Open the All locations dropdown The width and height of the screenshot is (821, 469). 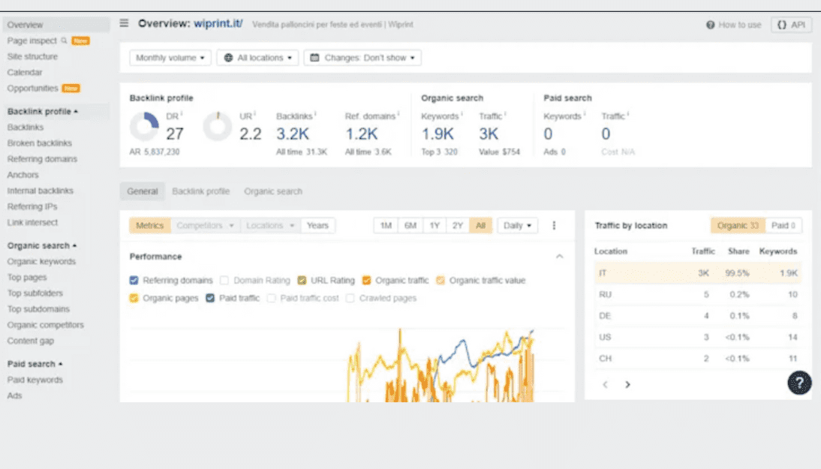point(258,58)
